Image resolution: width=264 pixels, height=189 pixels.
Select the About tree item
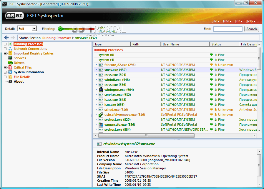coord(19,81)
